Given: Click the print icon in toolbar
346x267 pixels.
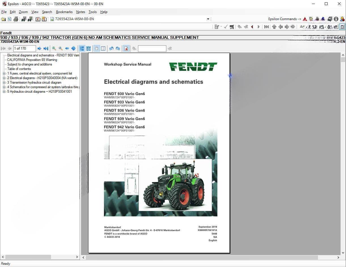Looking at the screenshot, I should pos(16,19).
